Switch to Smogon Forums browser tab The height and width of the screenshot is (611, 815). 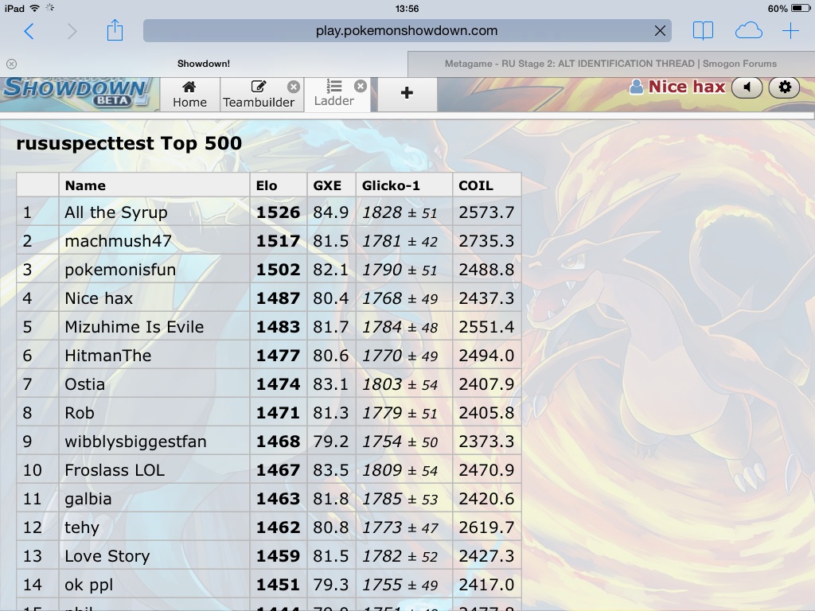click(610, 64)
